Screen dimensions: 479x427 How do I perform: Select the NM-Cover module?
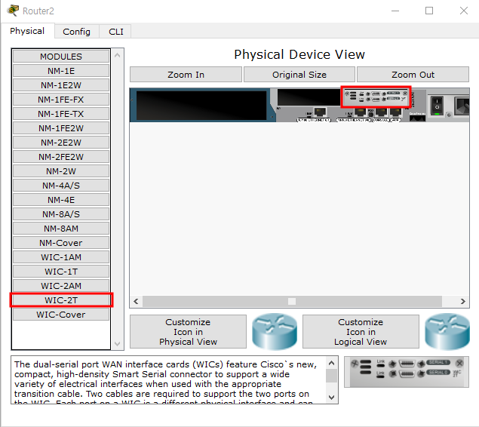coord(61,243)
